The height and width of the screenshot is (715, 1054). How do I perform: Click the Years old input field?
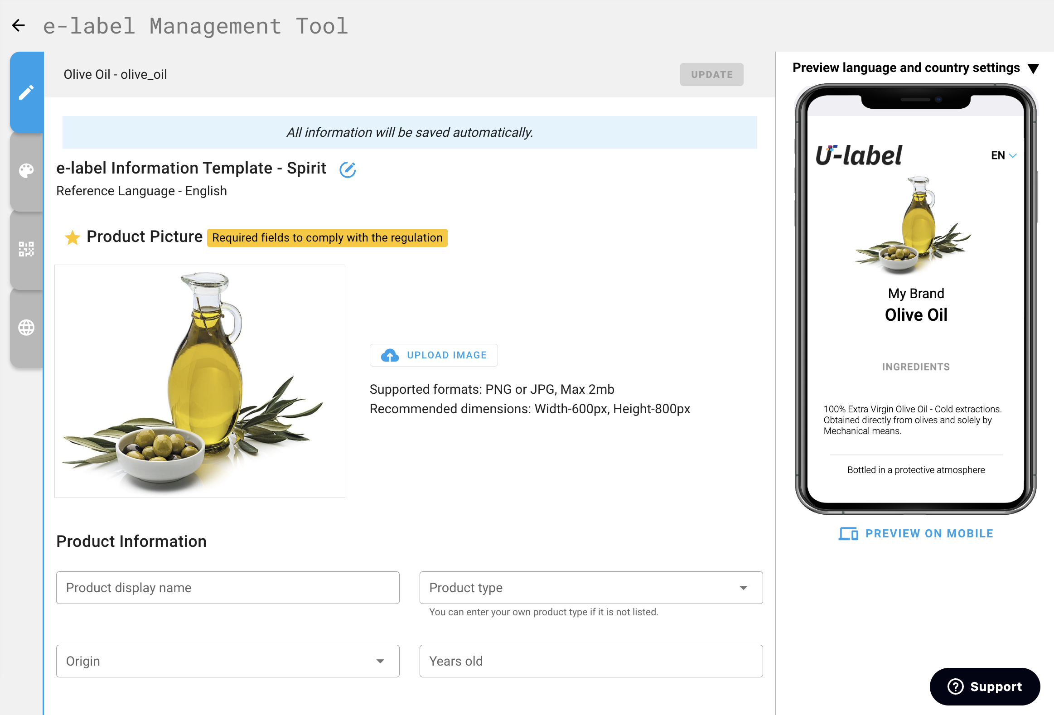590,661
